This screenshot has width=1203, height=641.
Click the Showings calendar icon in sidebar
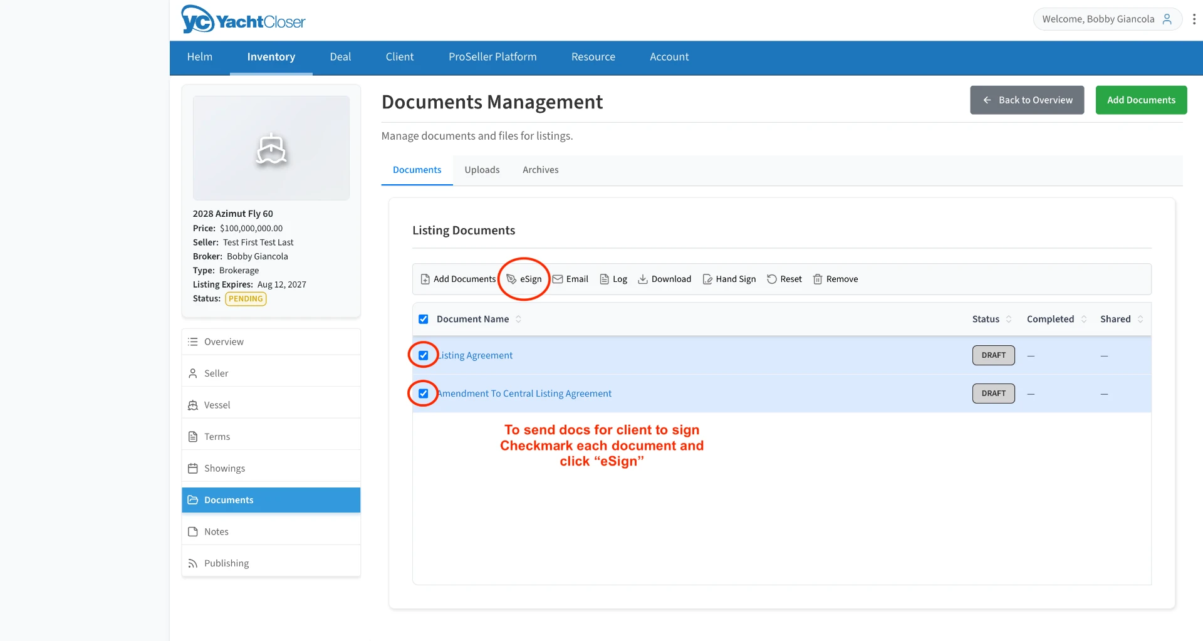pyautogui.click(x=193, y=468)
